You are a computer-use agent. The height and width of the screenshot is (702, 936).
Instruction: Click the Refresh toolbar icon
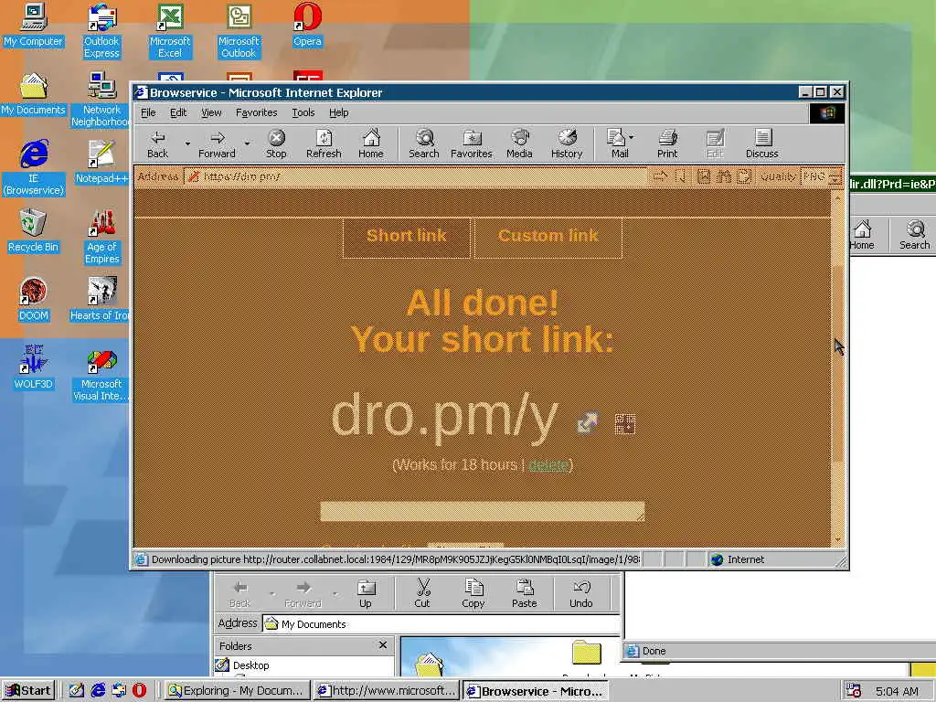[x=324, y=144]
